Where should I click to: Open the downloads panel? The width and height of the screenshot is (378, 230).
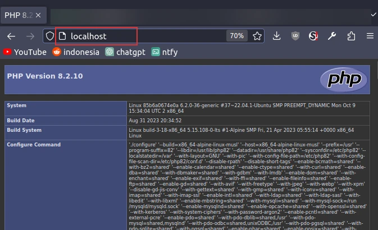coord(276,36)
